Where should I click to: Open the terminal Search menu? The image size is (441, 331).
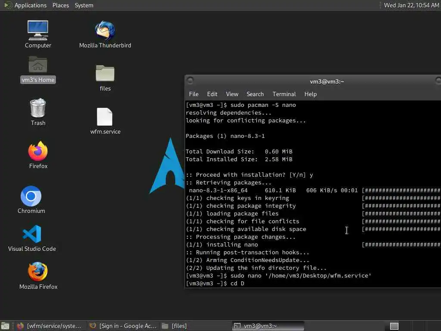pos(255,94)
